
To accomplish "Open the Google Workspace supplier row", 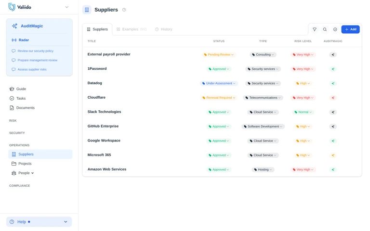I will 104,141.
